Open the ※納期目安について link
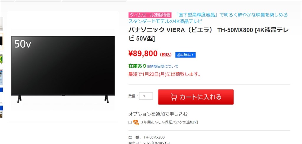This screenshot has width=302, height=144. (163, 66)
